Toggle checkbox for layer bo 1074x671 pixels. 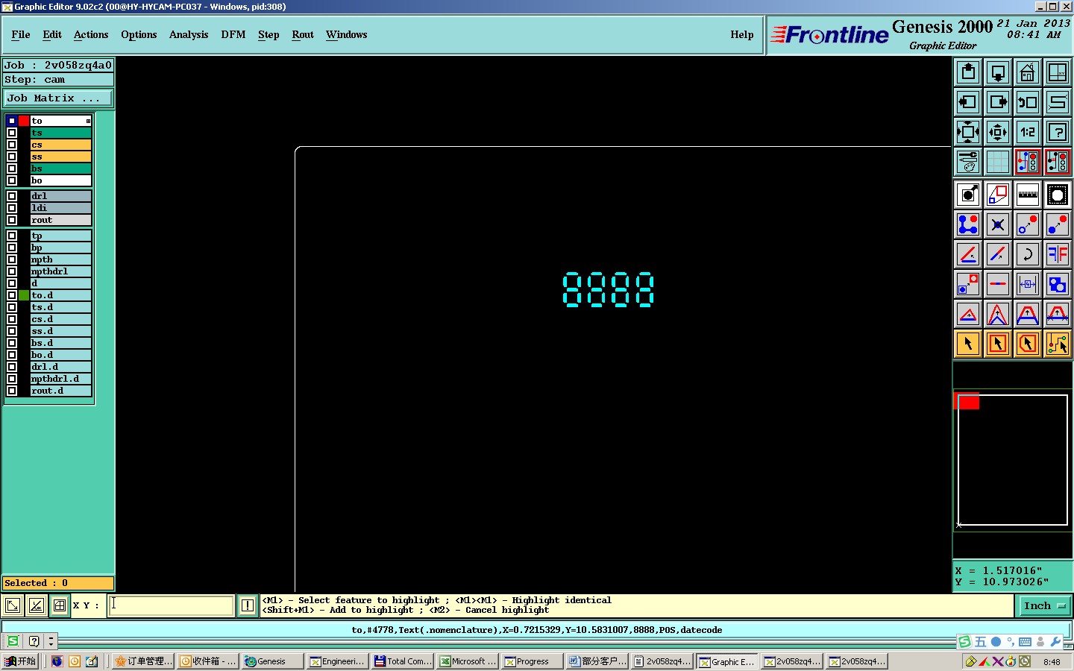[x=12, y=180]
